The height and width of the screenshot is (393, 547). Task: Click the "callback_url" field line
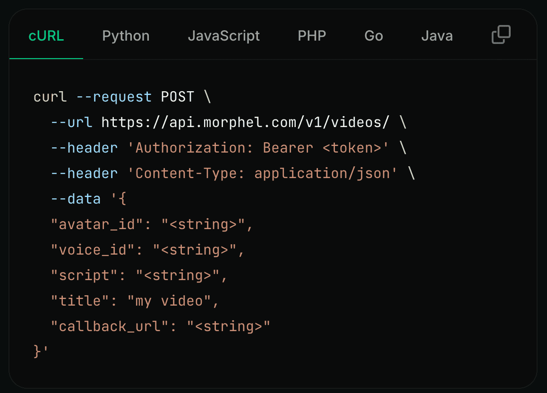point(161,326)
